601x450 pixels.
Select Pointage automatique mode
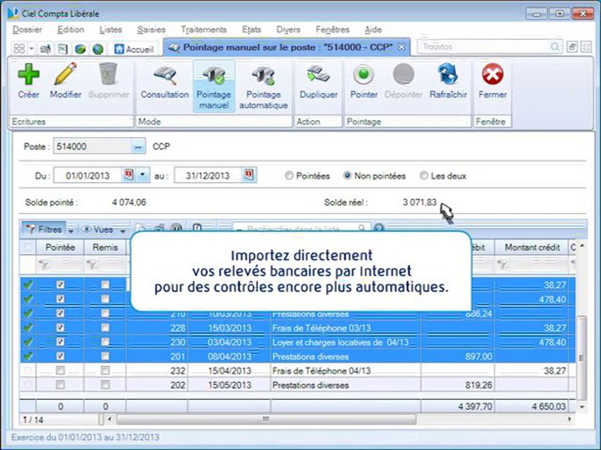tap(264, 87)
